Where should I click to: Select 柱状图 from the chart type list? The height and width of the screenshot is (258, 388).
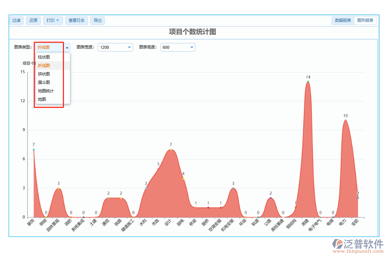(44, 57)
